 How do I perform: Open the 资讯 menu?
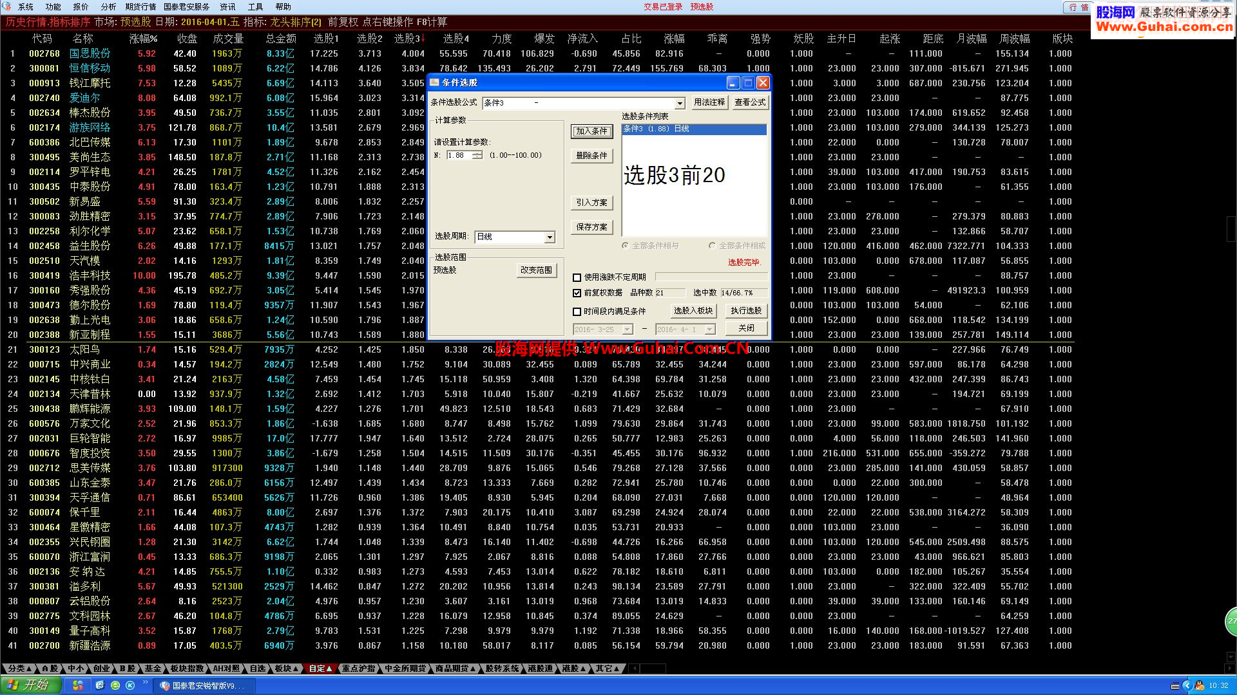click(227, 6)
